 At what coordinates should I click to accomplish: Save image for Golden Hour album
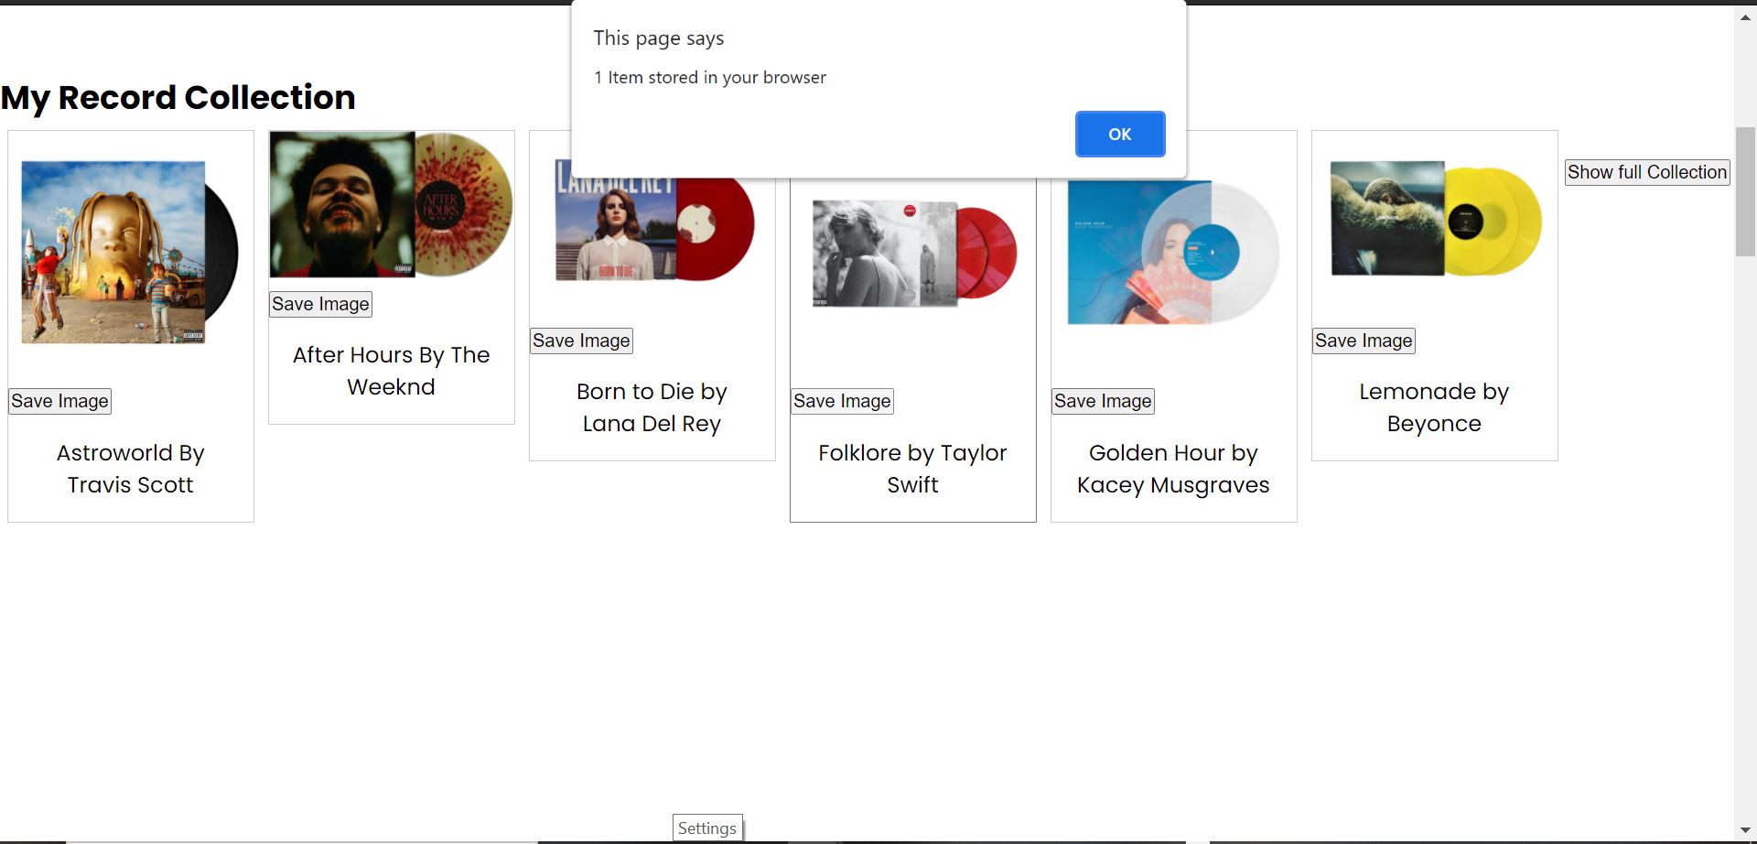click(1103, 401)
